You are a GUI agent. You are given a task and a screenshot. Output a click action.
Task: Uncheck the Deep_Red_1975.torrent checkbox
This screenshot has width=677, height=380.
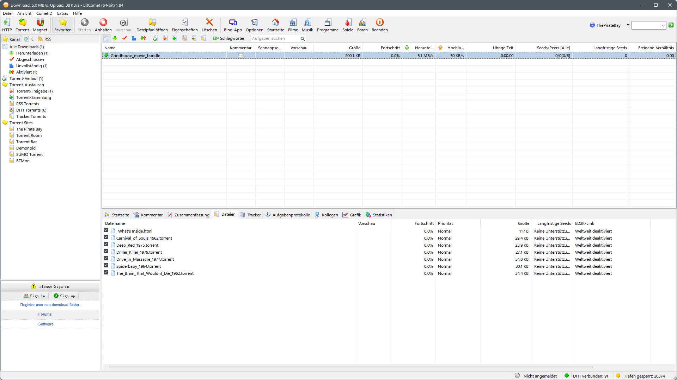coord(106,244)
